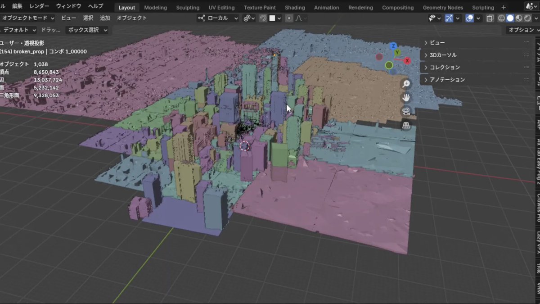Switch to the Layout workspace tab
This screenshot has width=540, height=304.
coord(127,7)
